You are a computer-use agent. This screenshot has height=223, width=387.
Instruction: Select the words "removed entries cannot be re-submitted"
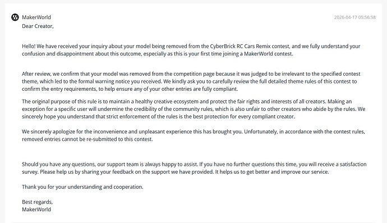point(70,139)
